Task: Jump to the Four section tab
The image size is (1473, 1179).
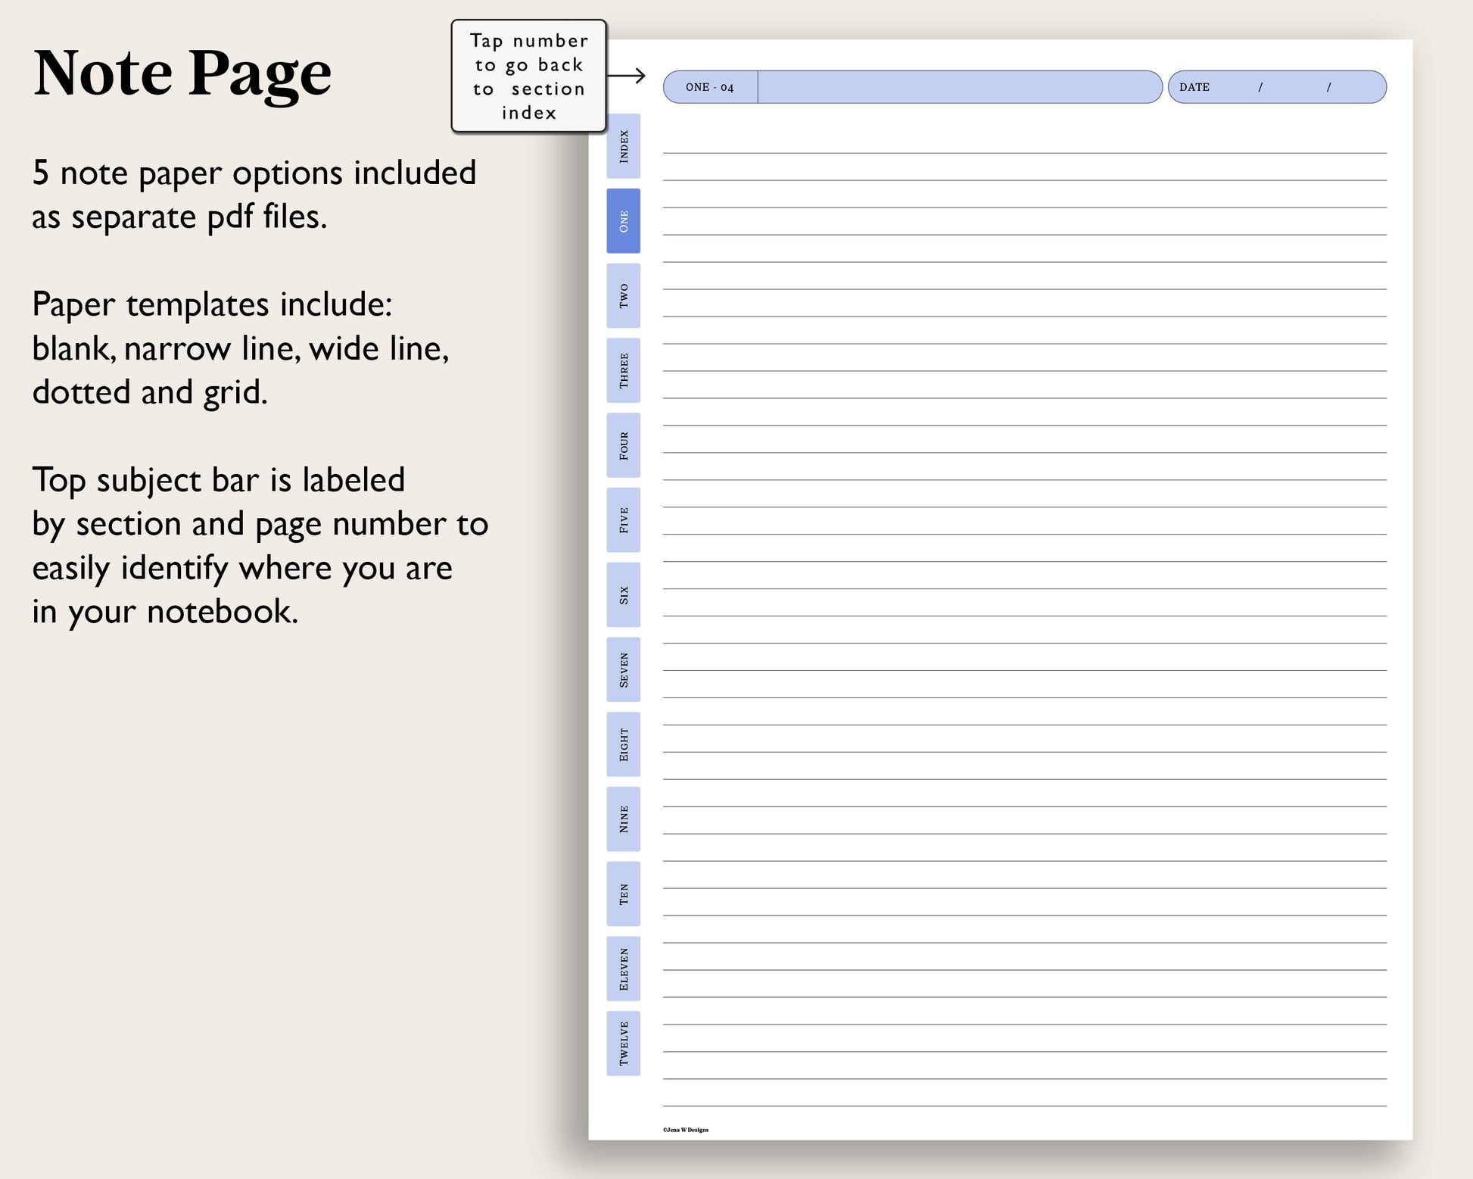Action: click(623, 445)
